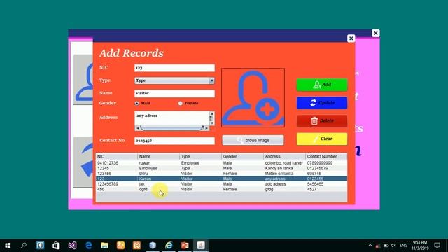This screenshot has width=448, height=252.
Task: Close the Add Records dialog
Action: point(351,38)
